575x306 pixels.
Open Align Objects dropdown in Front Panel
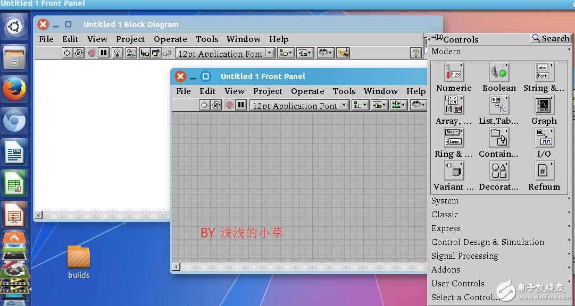click(x=360, y=105)
